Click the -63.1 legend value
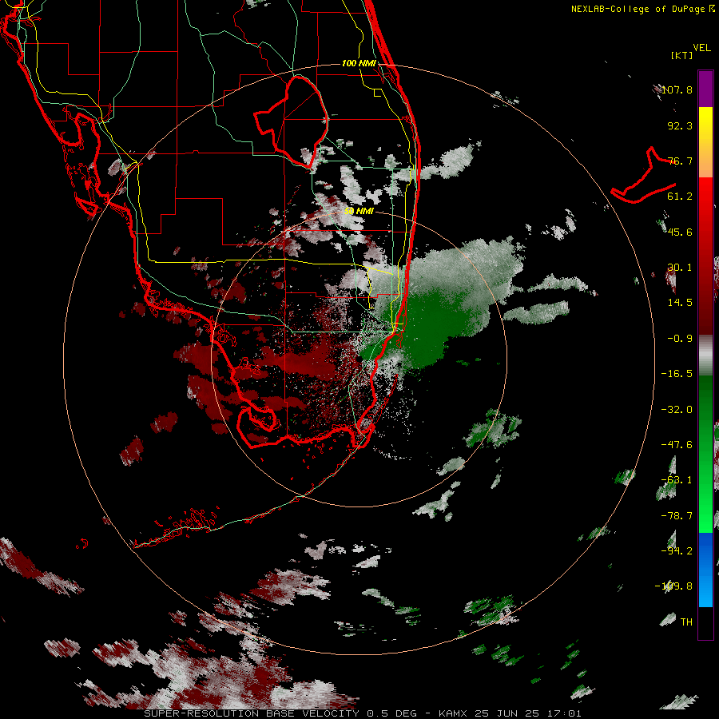The width and height of the screenshot is (719, 719). (x=677, y=480)
